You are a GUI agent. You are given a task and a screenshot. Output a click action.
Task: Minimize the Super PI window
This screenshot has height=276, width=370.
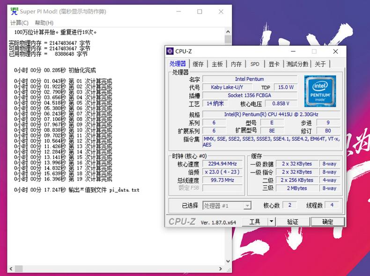click(x=178, y=11)
